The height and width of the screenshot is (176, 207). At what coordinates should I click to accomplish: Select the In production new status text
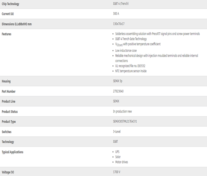coord(122,111)
